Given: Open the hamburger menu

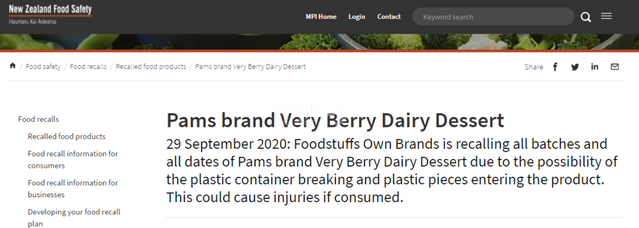Looking at the screenshot, I should [x=606, y=17].
